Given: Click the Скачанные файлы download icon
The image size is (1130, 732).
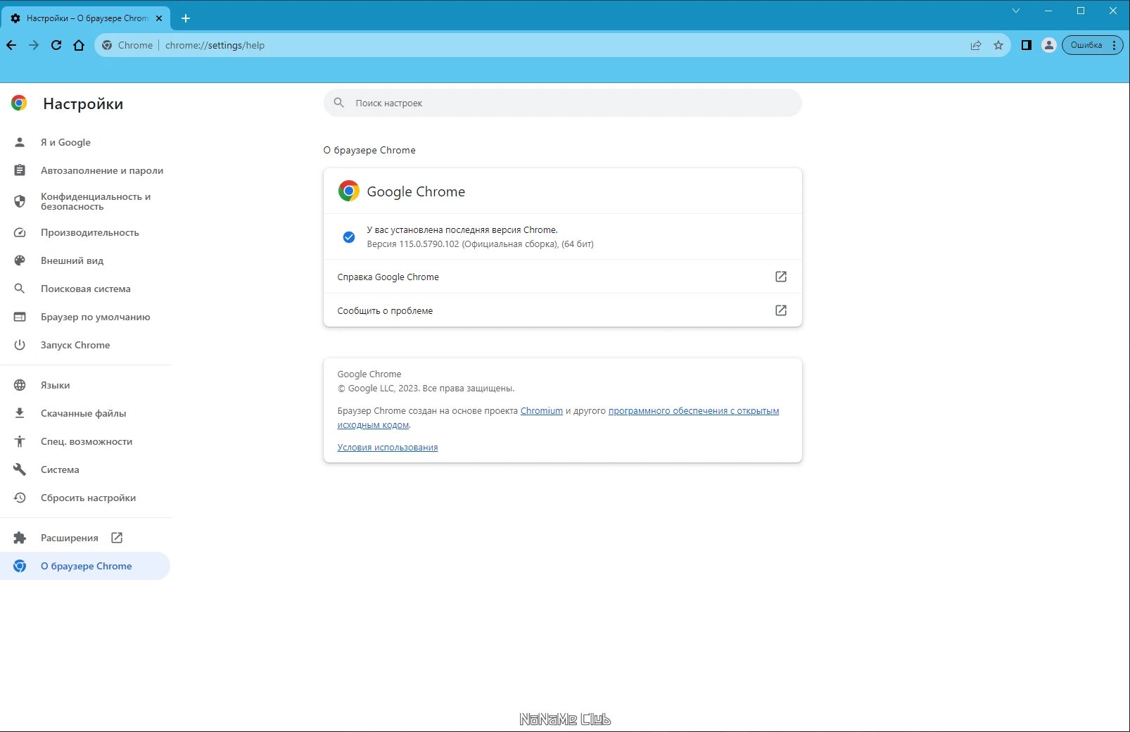Looking at the screenshot, I should tap(20, 413).
